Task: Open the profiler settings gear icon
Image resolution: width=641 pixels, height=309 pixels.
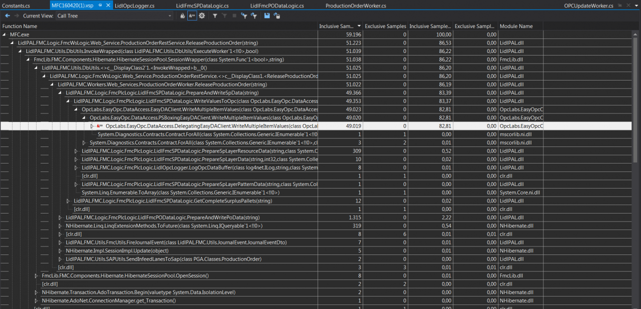Action: (202, 16)
